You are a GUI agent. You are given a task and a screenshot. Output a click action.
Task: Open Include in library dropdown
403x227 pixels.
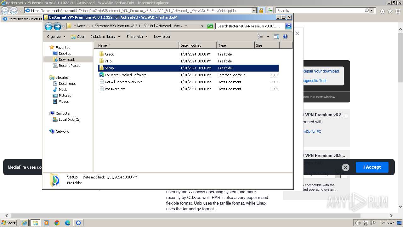click(x=105, y=37)
